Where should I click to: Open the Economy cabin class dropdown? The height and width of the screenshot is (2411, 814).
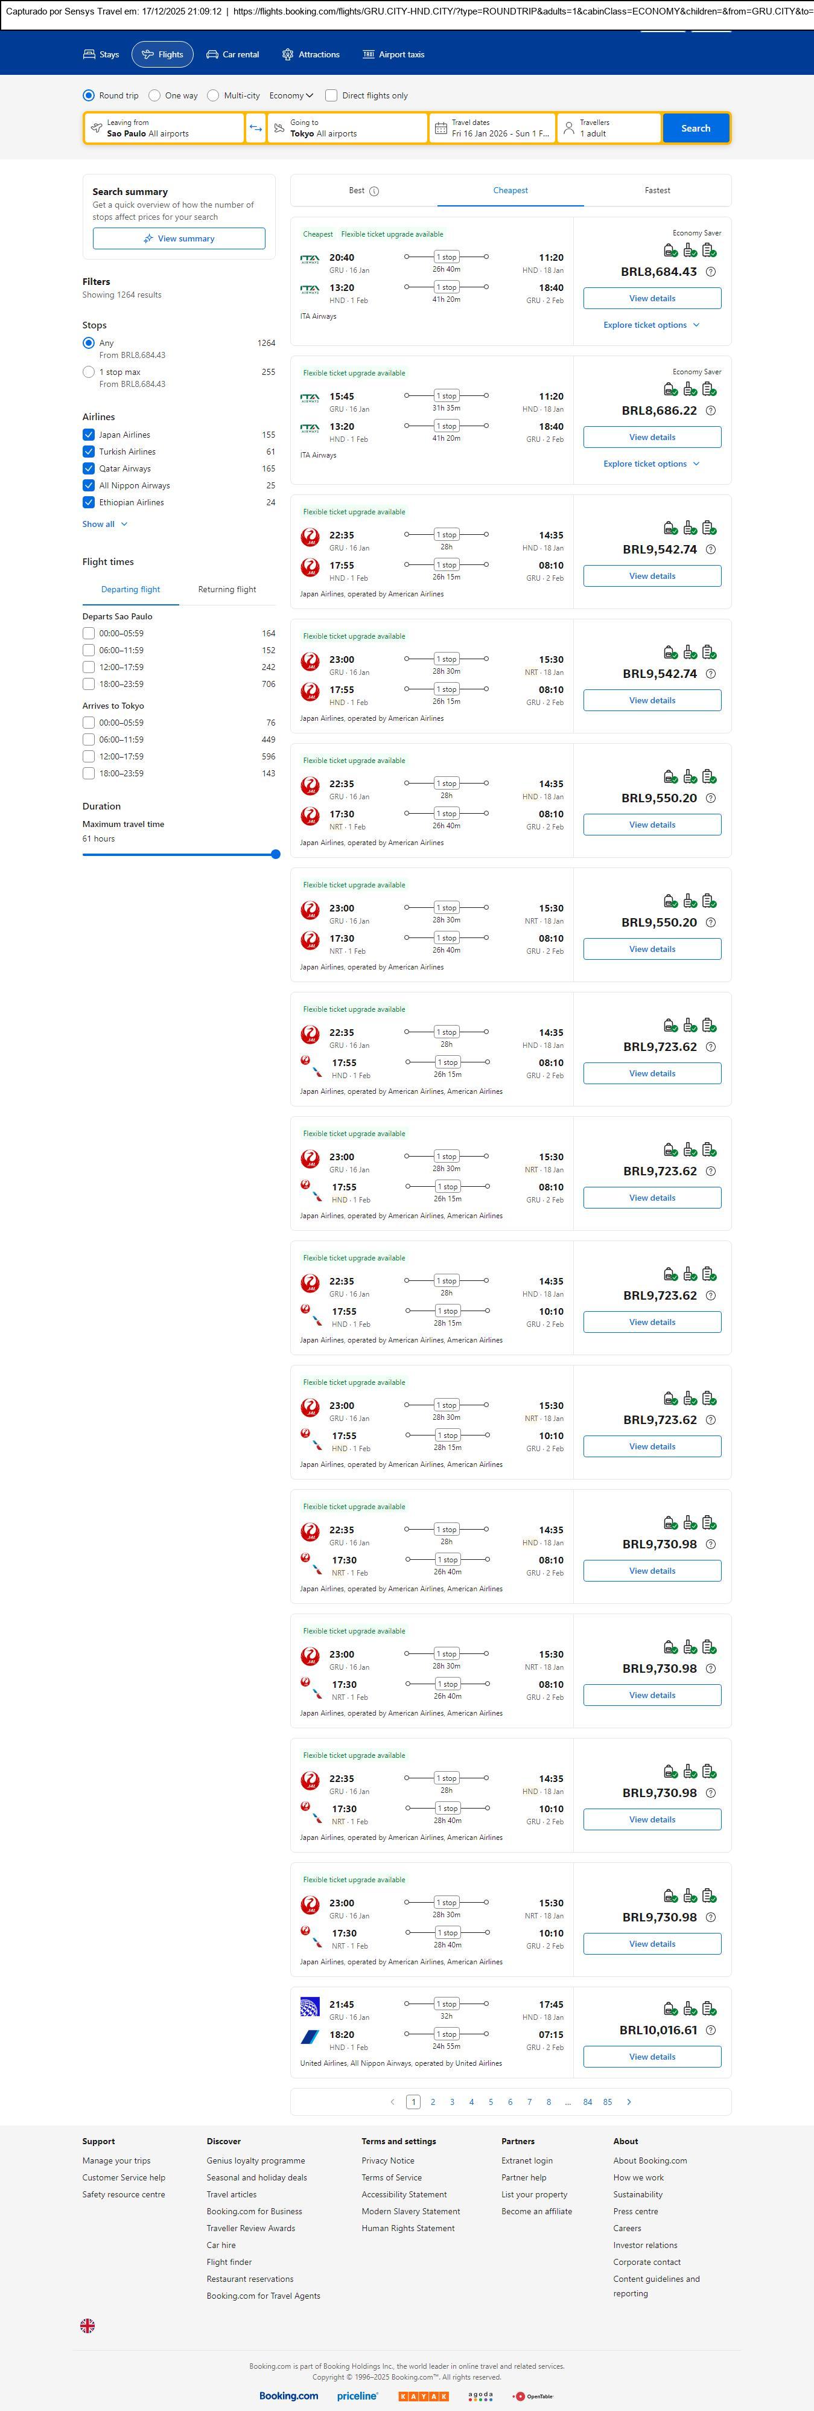click(291, 95)
